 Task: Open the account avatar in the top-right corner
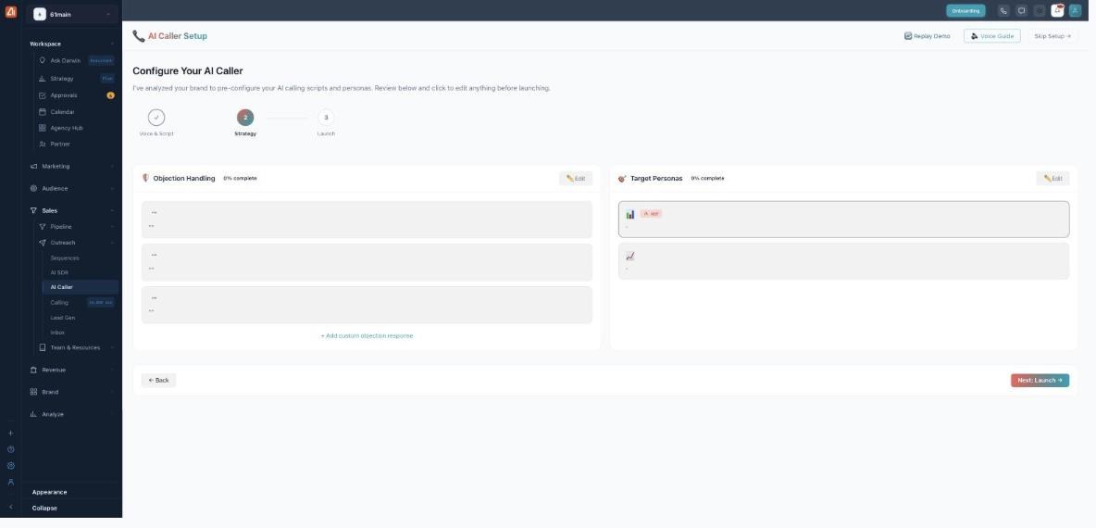tap(1075, 11)
